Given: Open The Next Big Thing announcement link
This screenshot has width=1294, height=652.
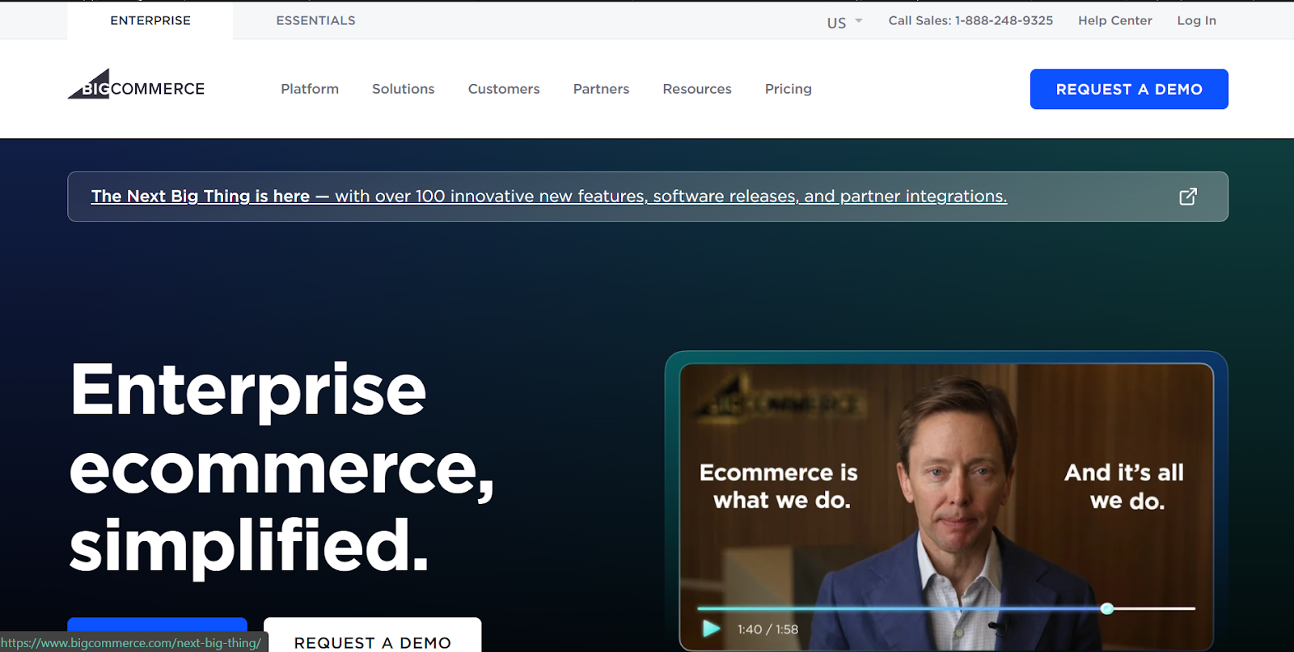Looking at the screenshot, I should pyautogui.click(x=548, y=196).
